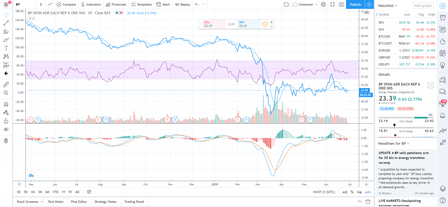
Task: Select the ruler measure tool
Action: click(6, 84)
